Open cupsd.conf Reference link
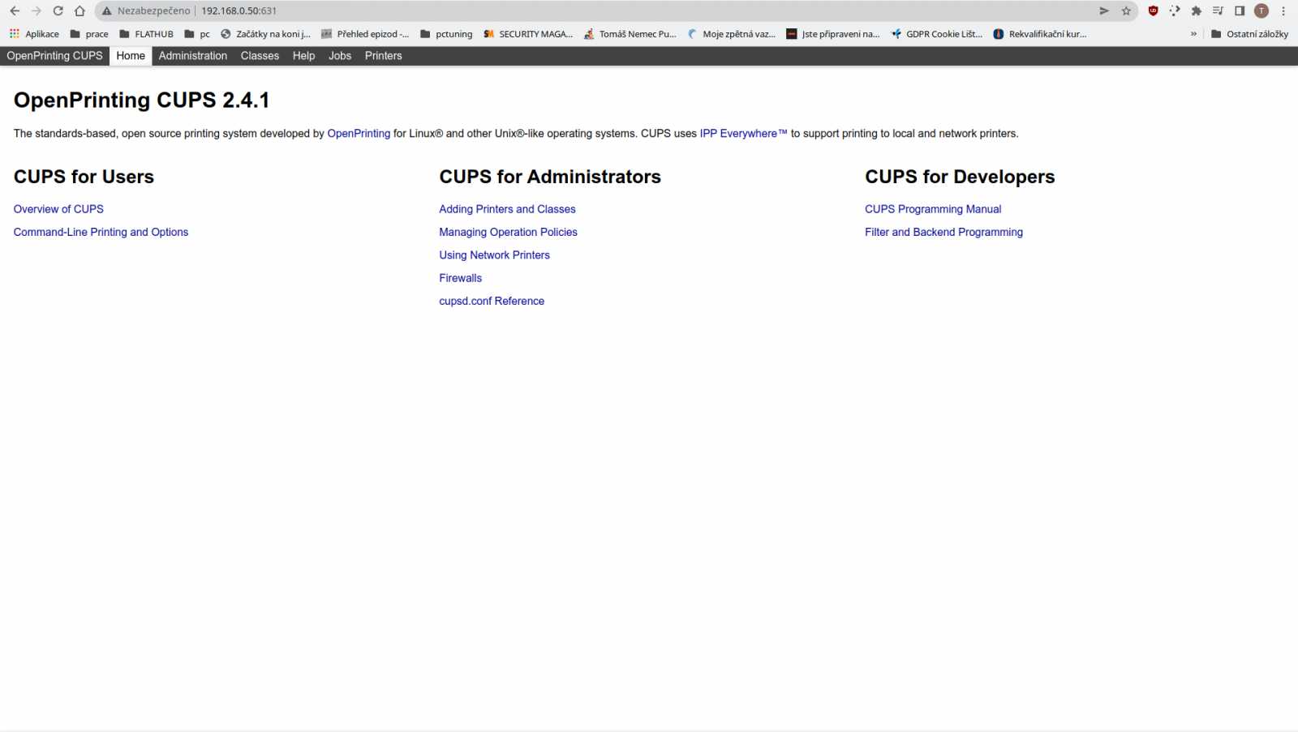 coord(492,301)
